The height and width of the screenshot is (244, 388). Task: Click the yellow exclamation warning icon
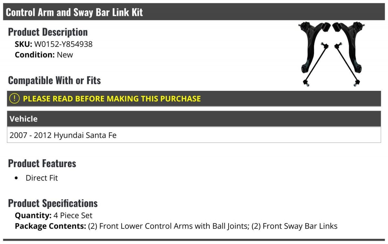pyautogui.click(x=14, y=98)
